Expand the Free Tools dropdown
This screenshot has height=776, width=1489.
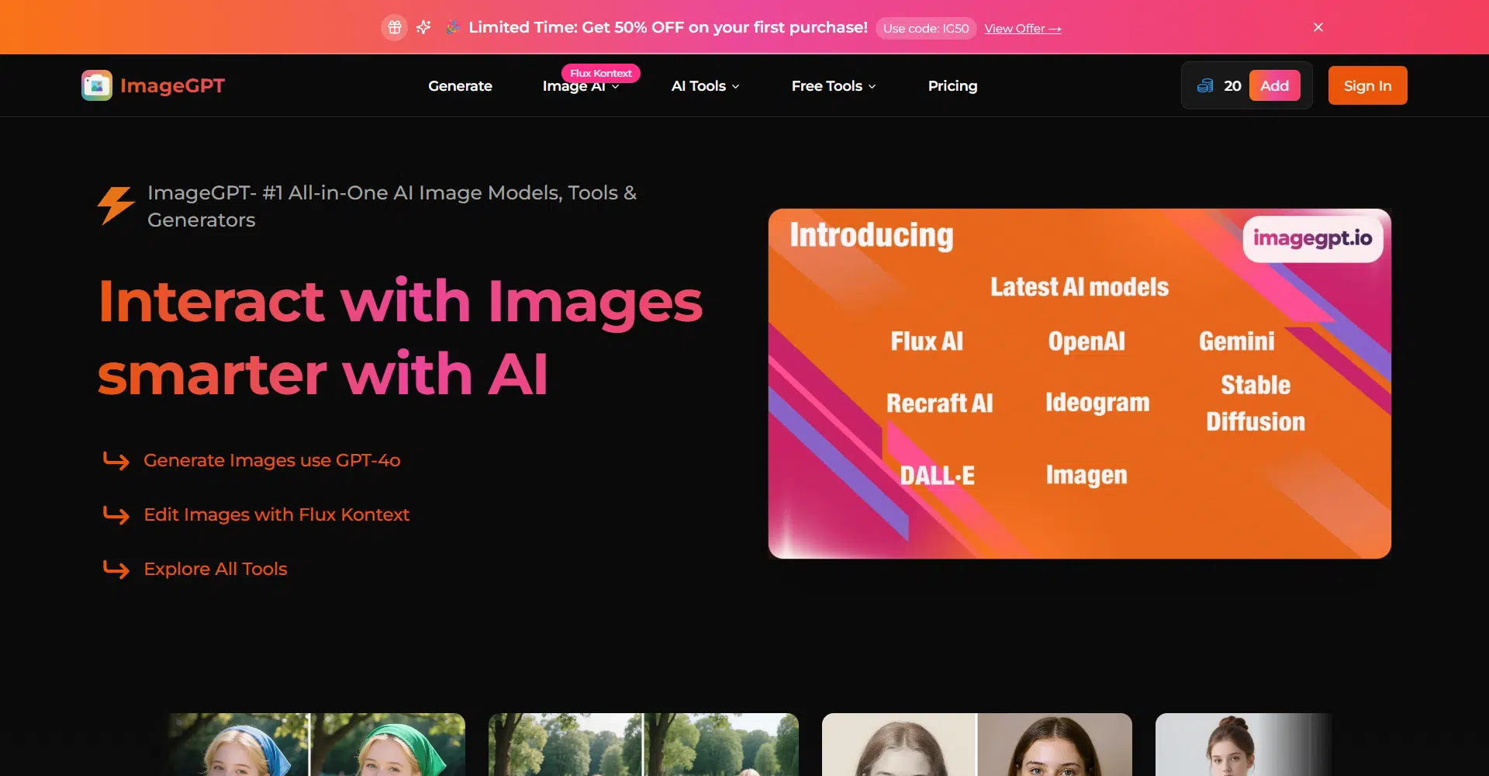[833, 86]
